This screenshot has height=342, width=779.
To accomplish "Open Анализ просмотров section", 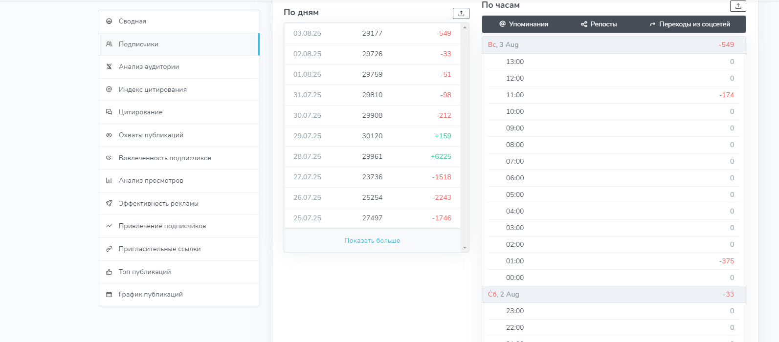I will pos(178,181).
